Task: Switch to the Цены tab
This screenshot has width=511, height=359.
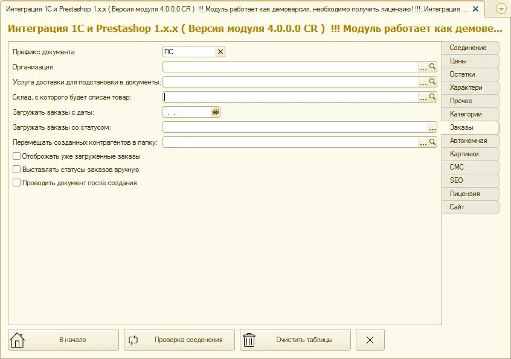Action: [x=471, y=61]
